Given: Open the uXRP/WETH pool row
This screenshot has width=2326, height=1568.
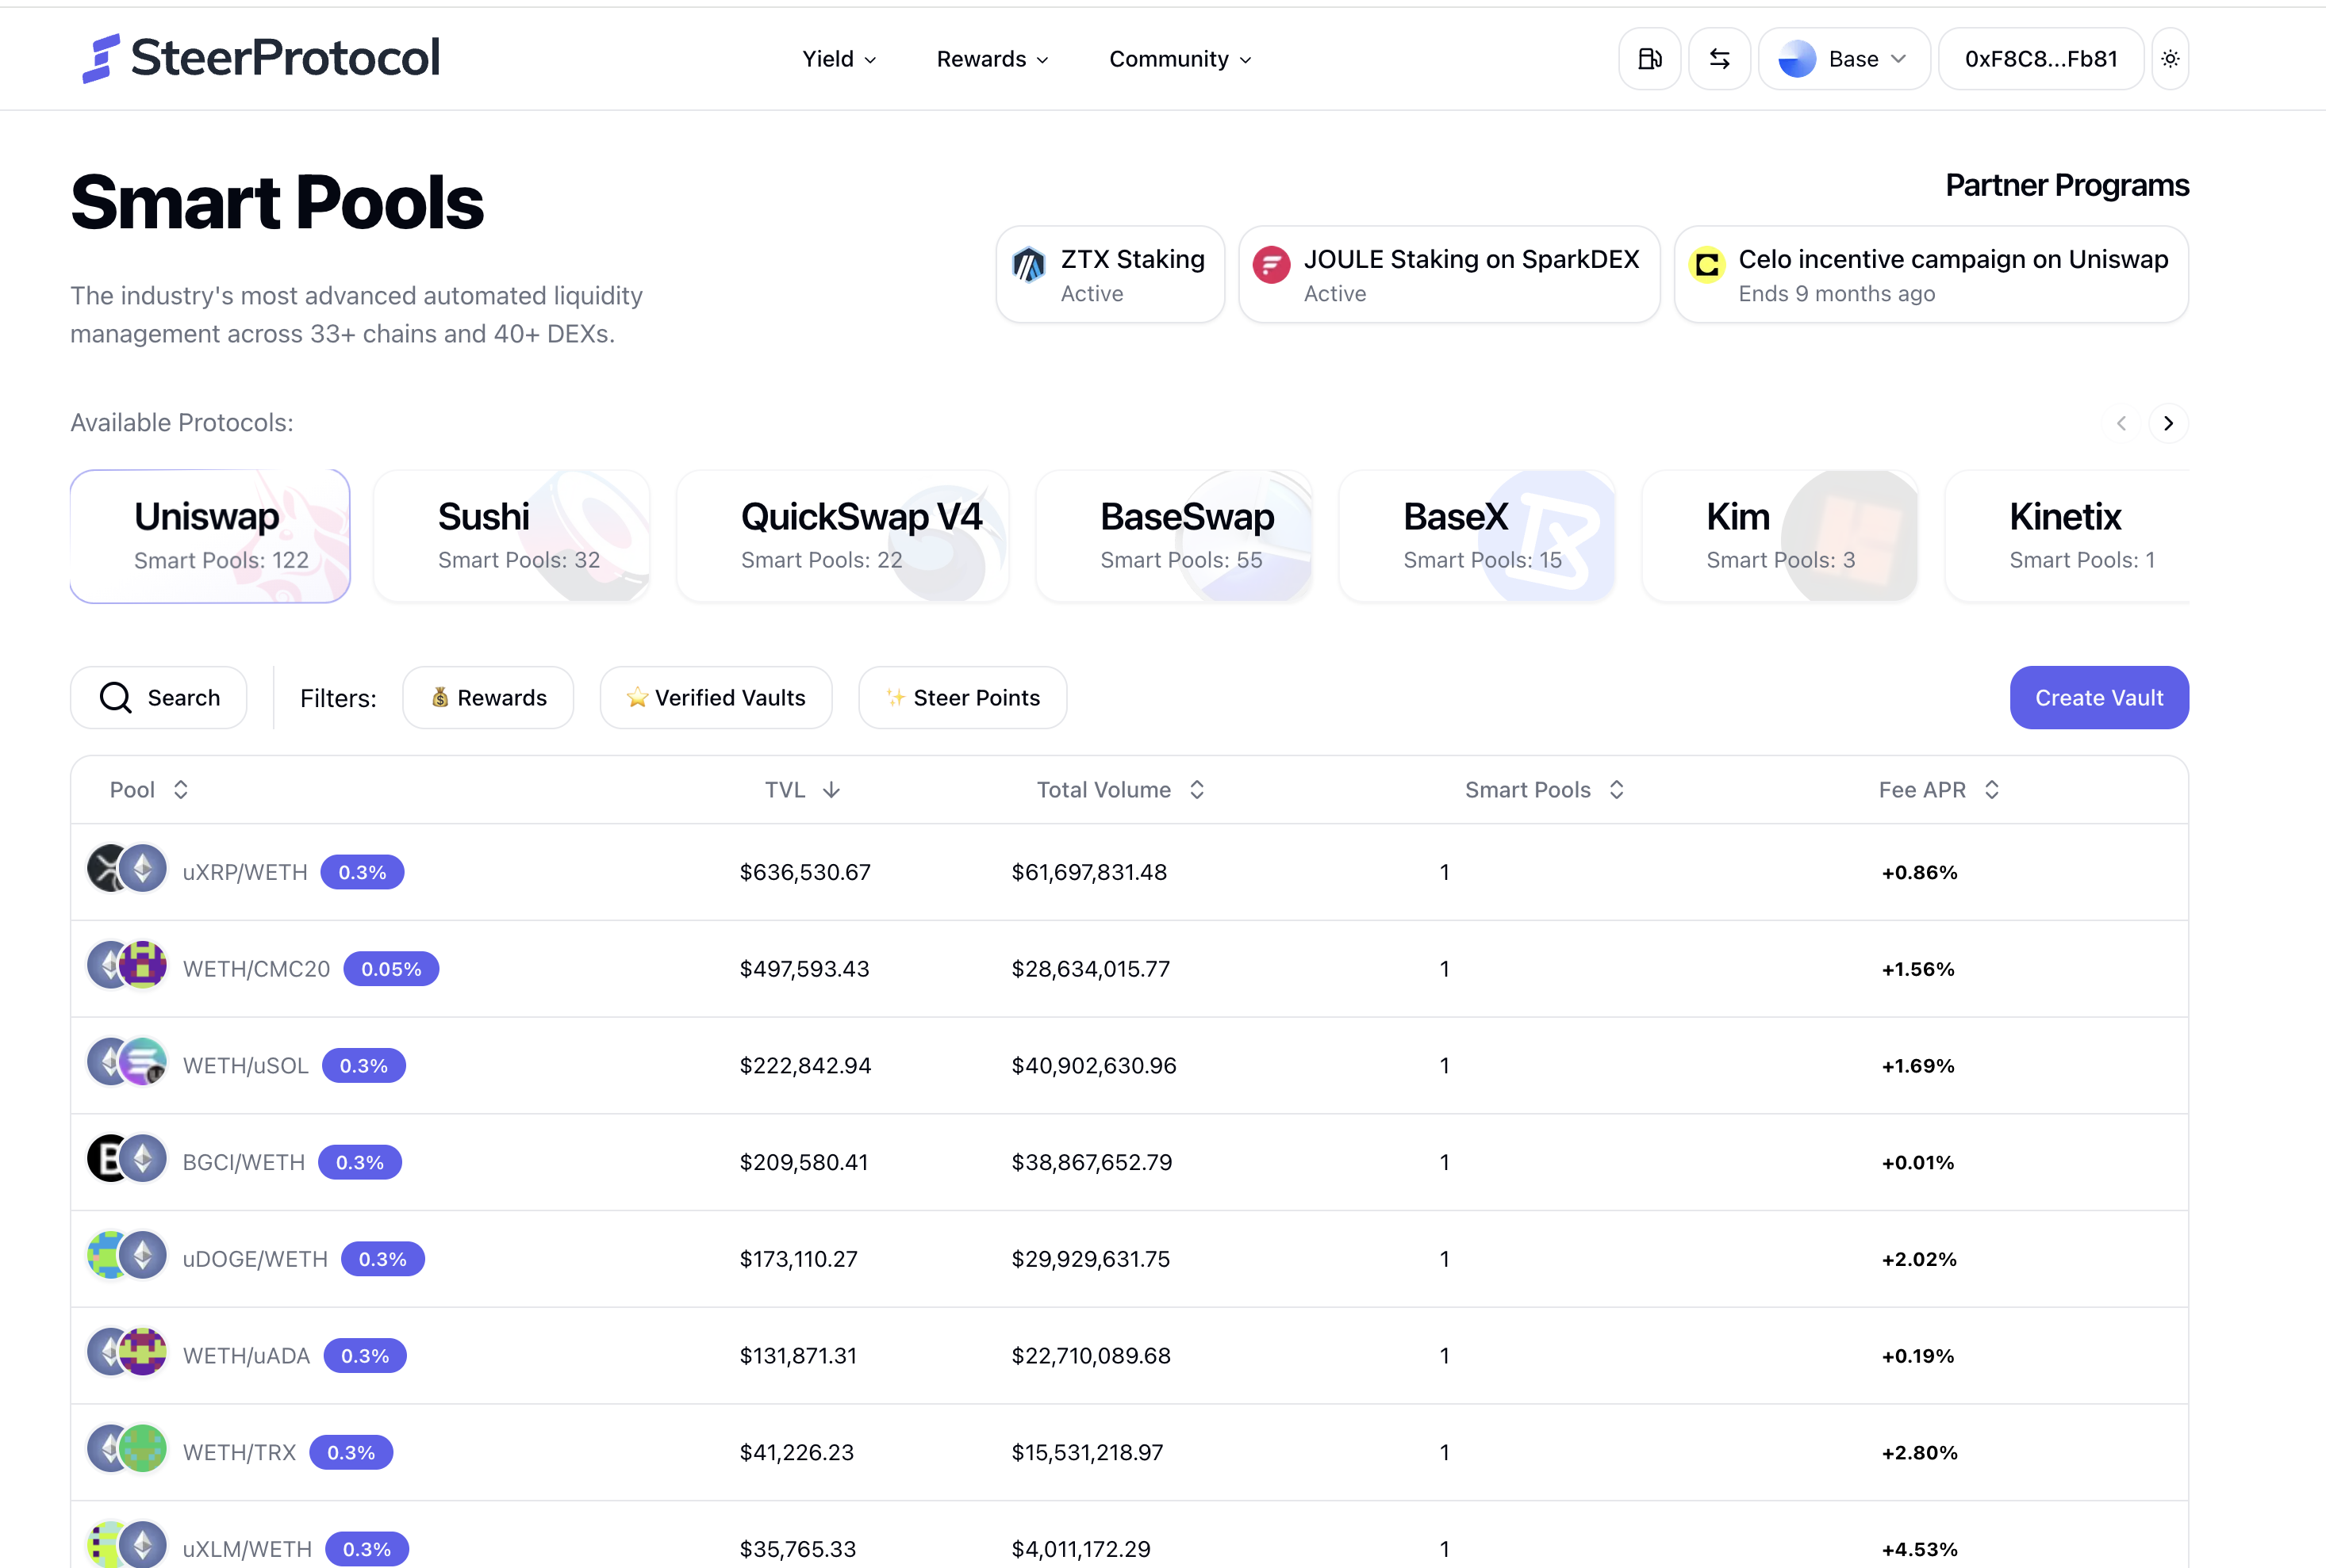Looking at the screenshot, I should 1129,872.
